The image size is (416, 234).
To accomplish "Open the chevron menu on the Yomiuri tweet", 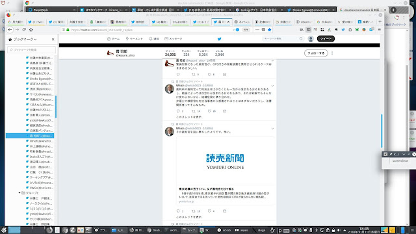I will point(272,129).
